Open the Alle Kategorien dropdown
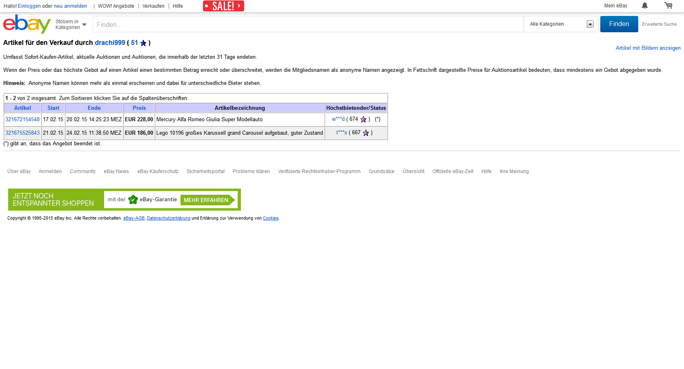Image resolution: width=684 pixels, height=369 pixels. [561, 24]
